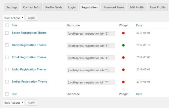Sort by the Date column header
The height and width of the screenshot is (108, 169).
(139, 25)
